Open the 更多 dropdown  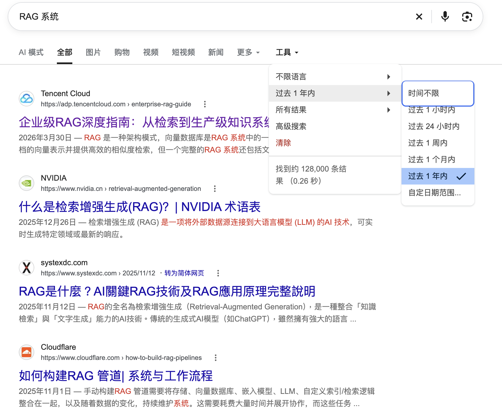coord(248,52)
